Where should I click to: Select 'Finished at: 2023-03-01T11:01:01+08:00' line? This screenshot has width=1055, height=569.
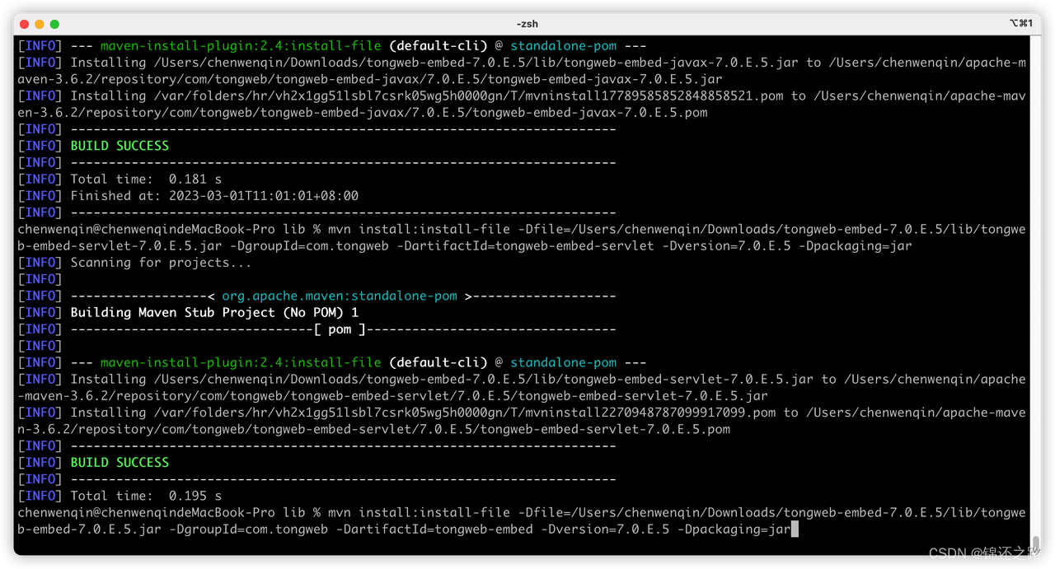[x=214, y=196]
